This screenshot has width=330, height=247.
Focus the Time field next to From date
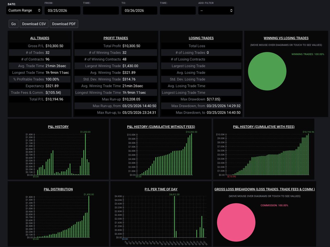pyautogui.click(x=101, y=10)
